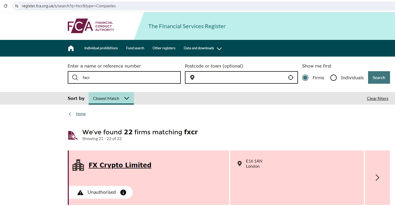Click the Home breadcrumb link
The height and width of the screenshot is (206, 395).
(81, 114)
